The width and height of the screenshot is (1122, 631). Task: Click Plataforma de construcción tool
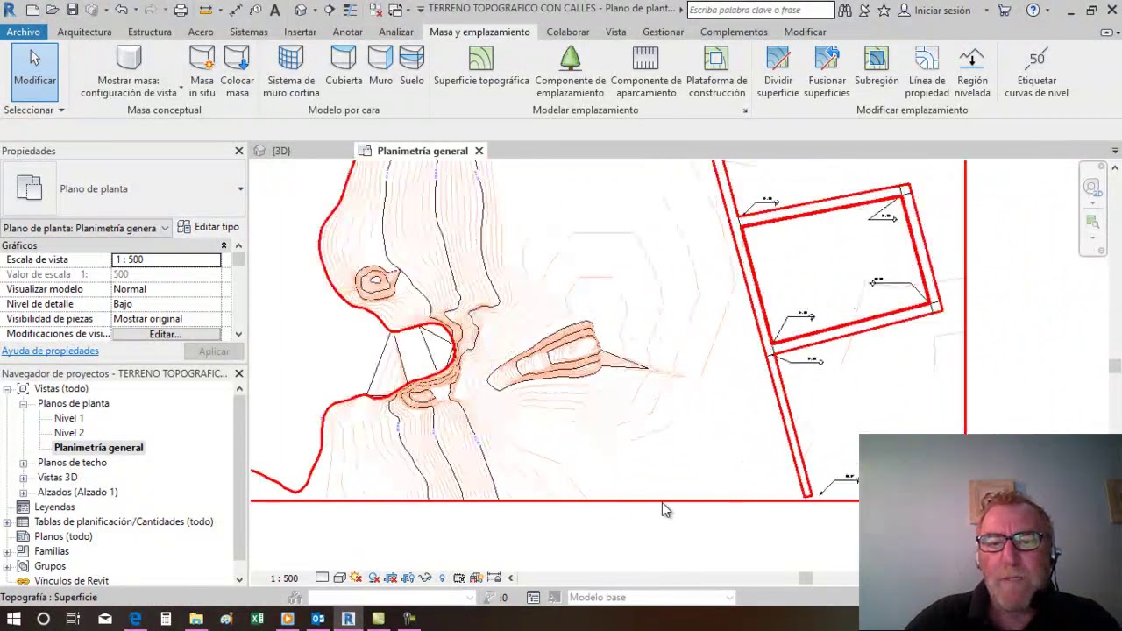point(716,70)
